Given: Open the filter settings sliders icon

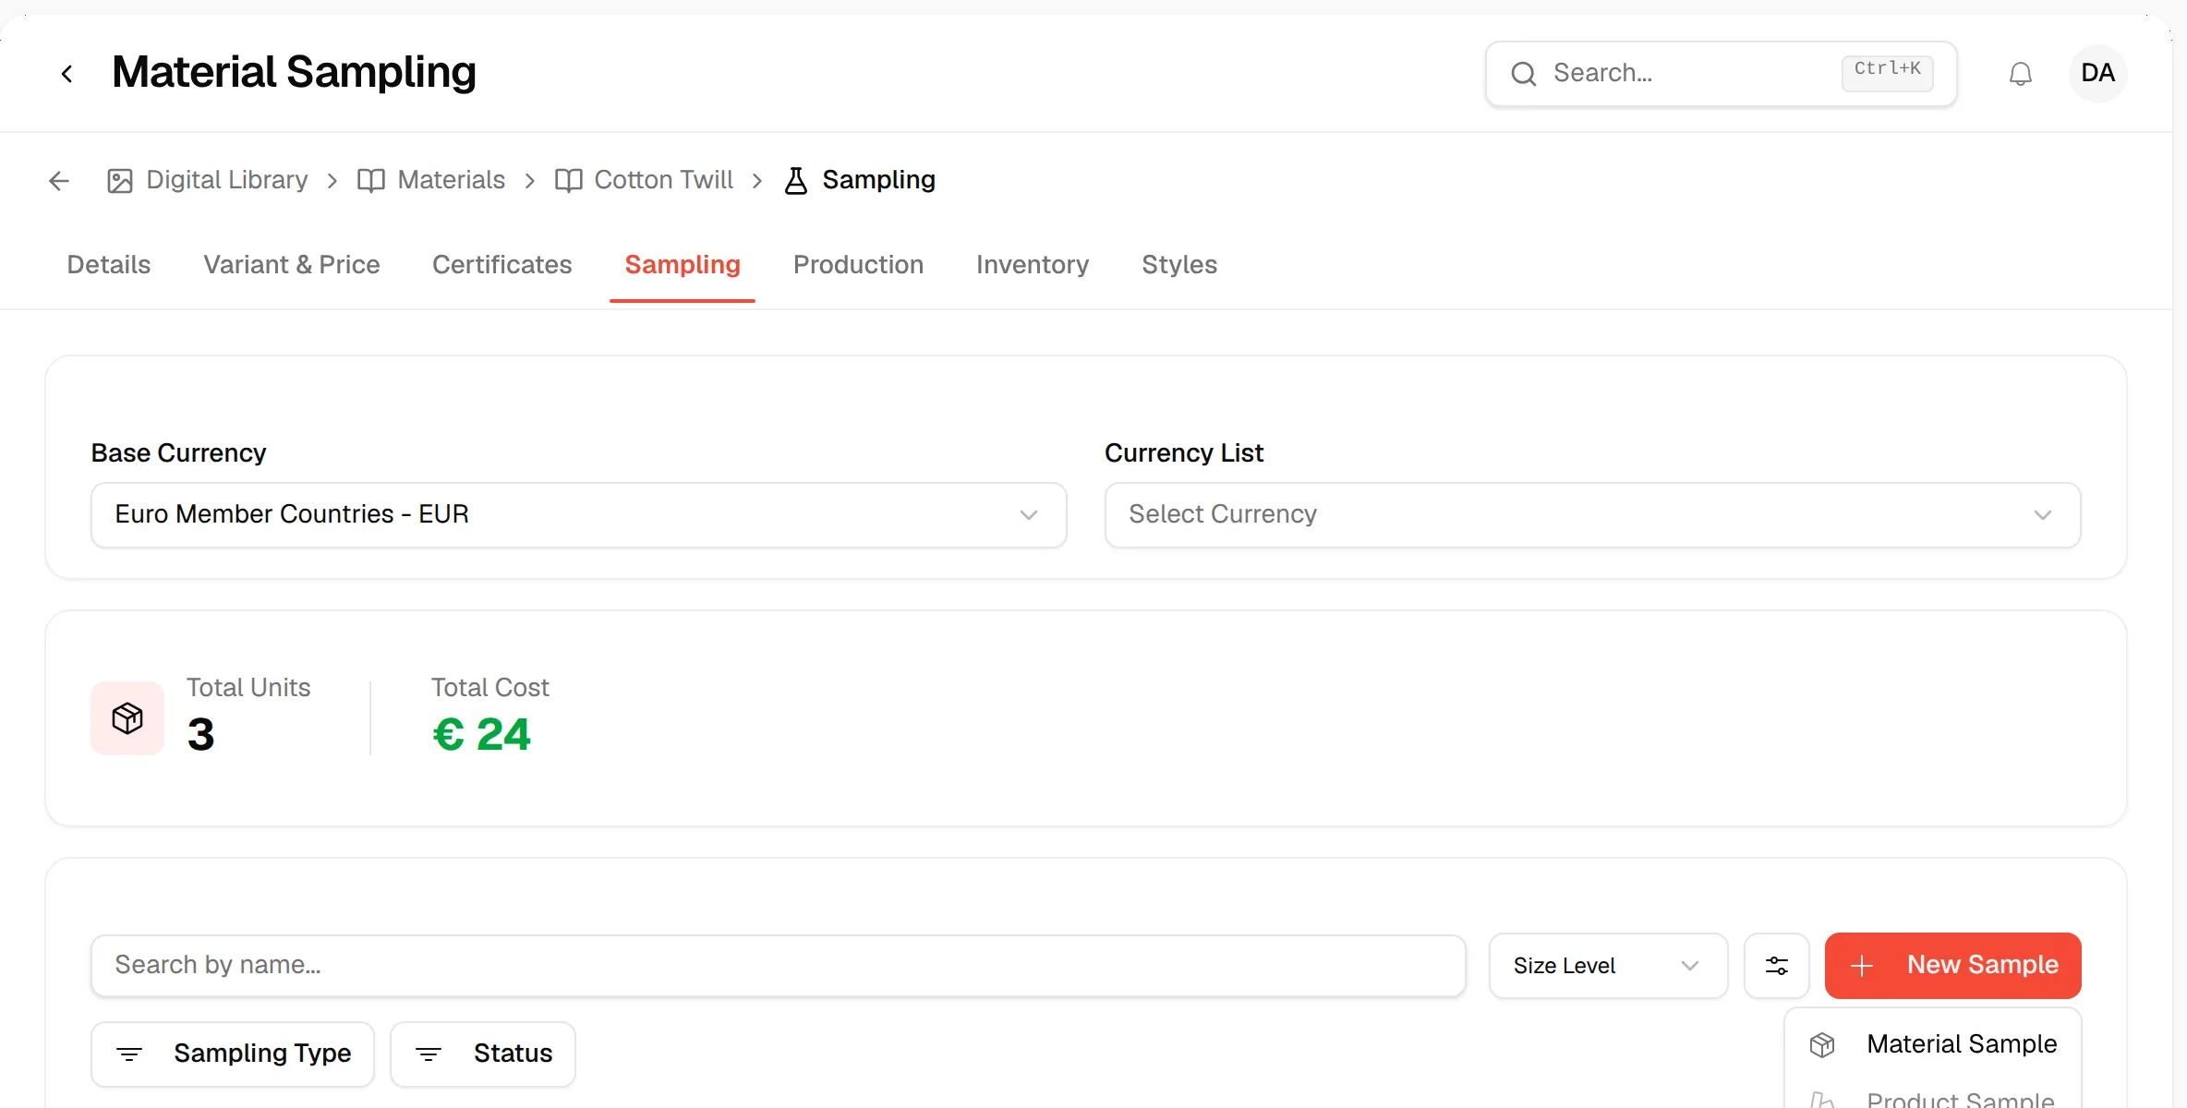Looking at the screenshot, I should (x=1776, y=966).
